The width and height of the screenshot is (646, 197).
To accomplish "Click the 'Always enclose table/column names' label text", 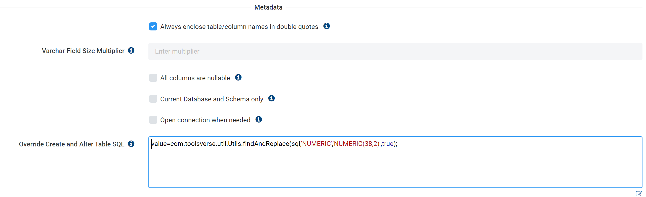I will 239,27.
